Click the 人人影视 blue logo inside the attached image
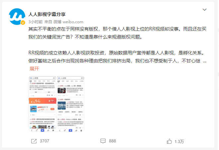Image resolution: width=219 pixels, height=150 pixels. (x=62, y=106)
